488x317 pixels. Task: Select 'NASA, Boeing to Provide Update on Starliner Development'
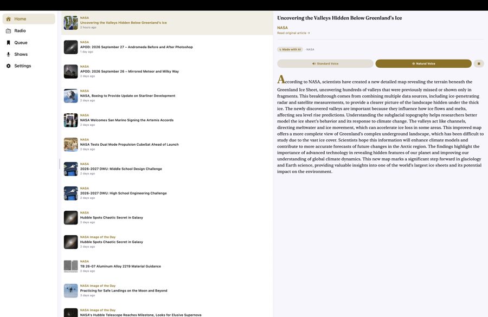point(127,96)
